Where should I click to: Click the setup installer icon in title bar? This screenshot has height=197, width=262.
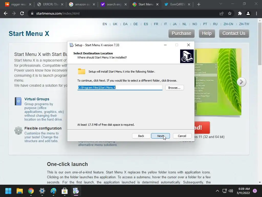tap(71, 45)
